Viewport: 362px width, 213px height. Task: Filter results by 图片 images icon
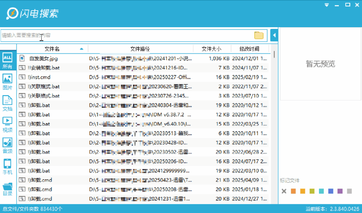point(7,82)
